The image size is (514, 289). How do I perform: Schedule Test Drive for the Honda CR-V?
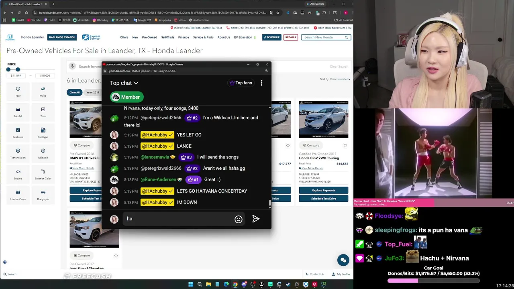pos(324,198)
